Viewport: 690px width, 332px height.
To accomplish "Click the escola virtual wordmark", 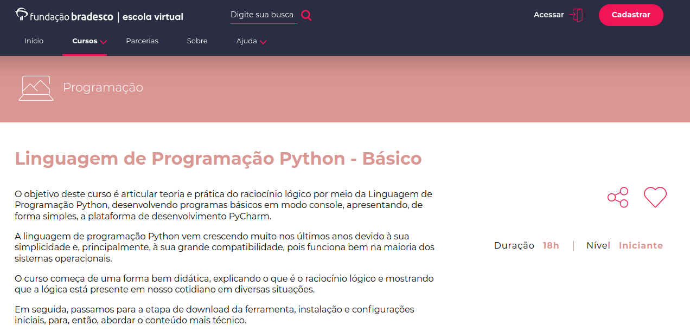I will pyautogui.click(x=152, y=17).
